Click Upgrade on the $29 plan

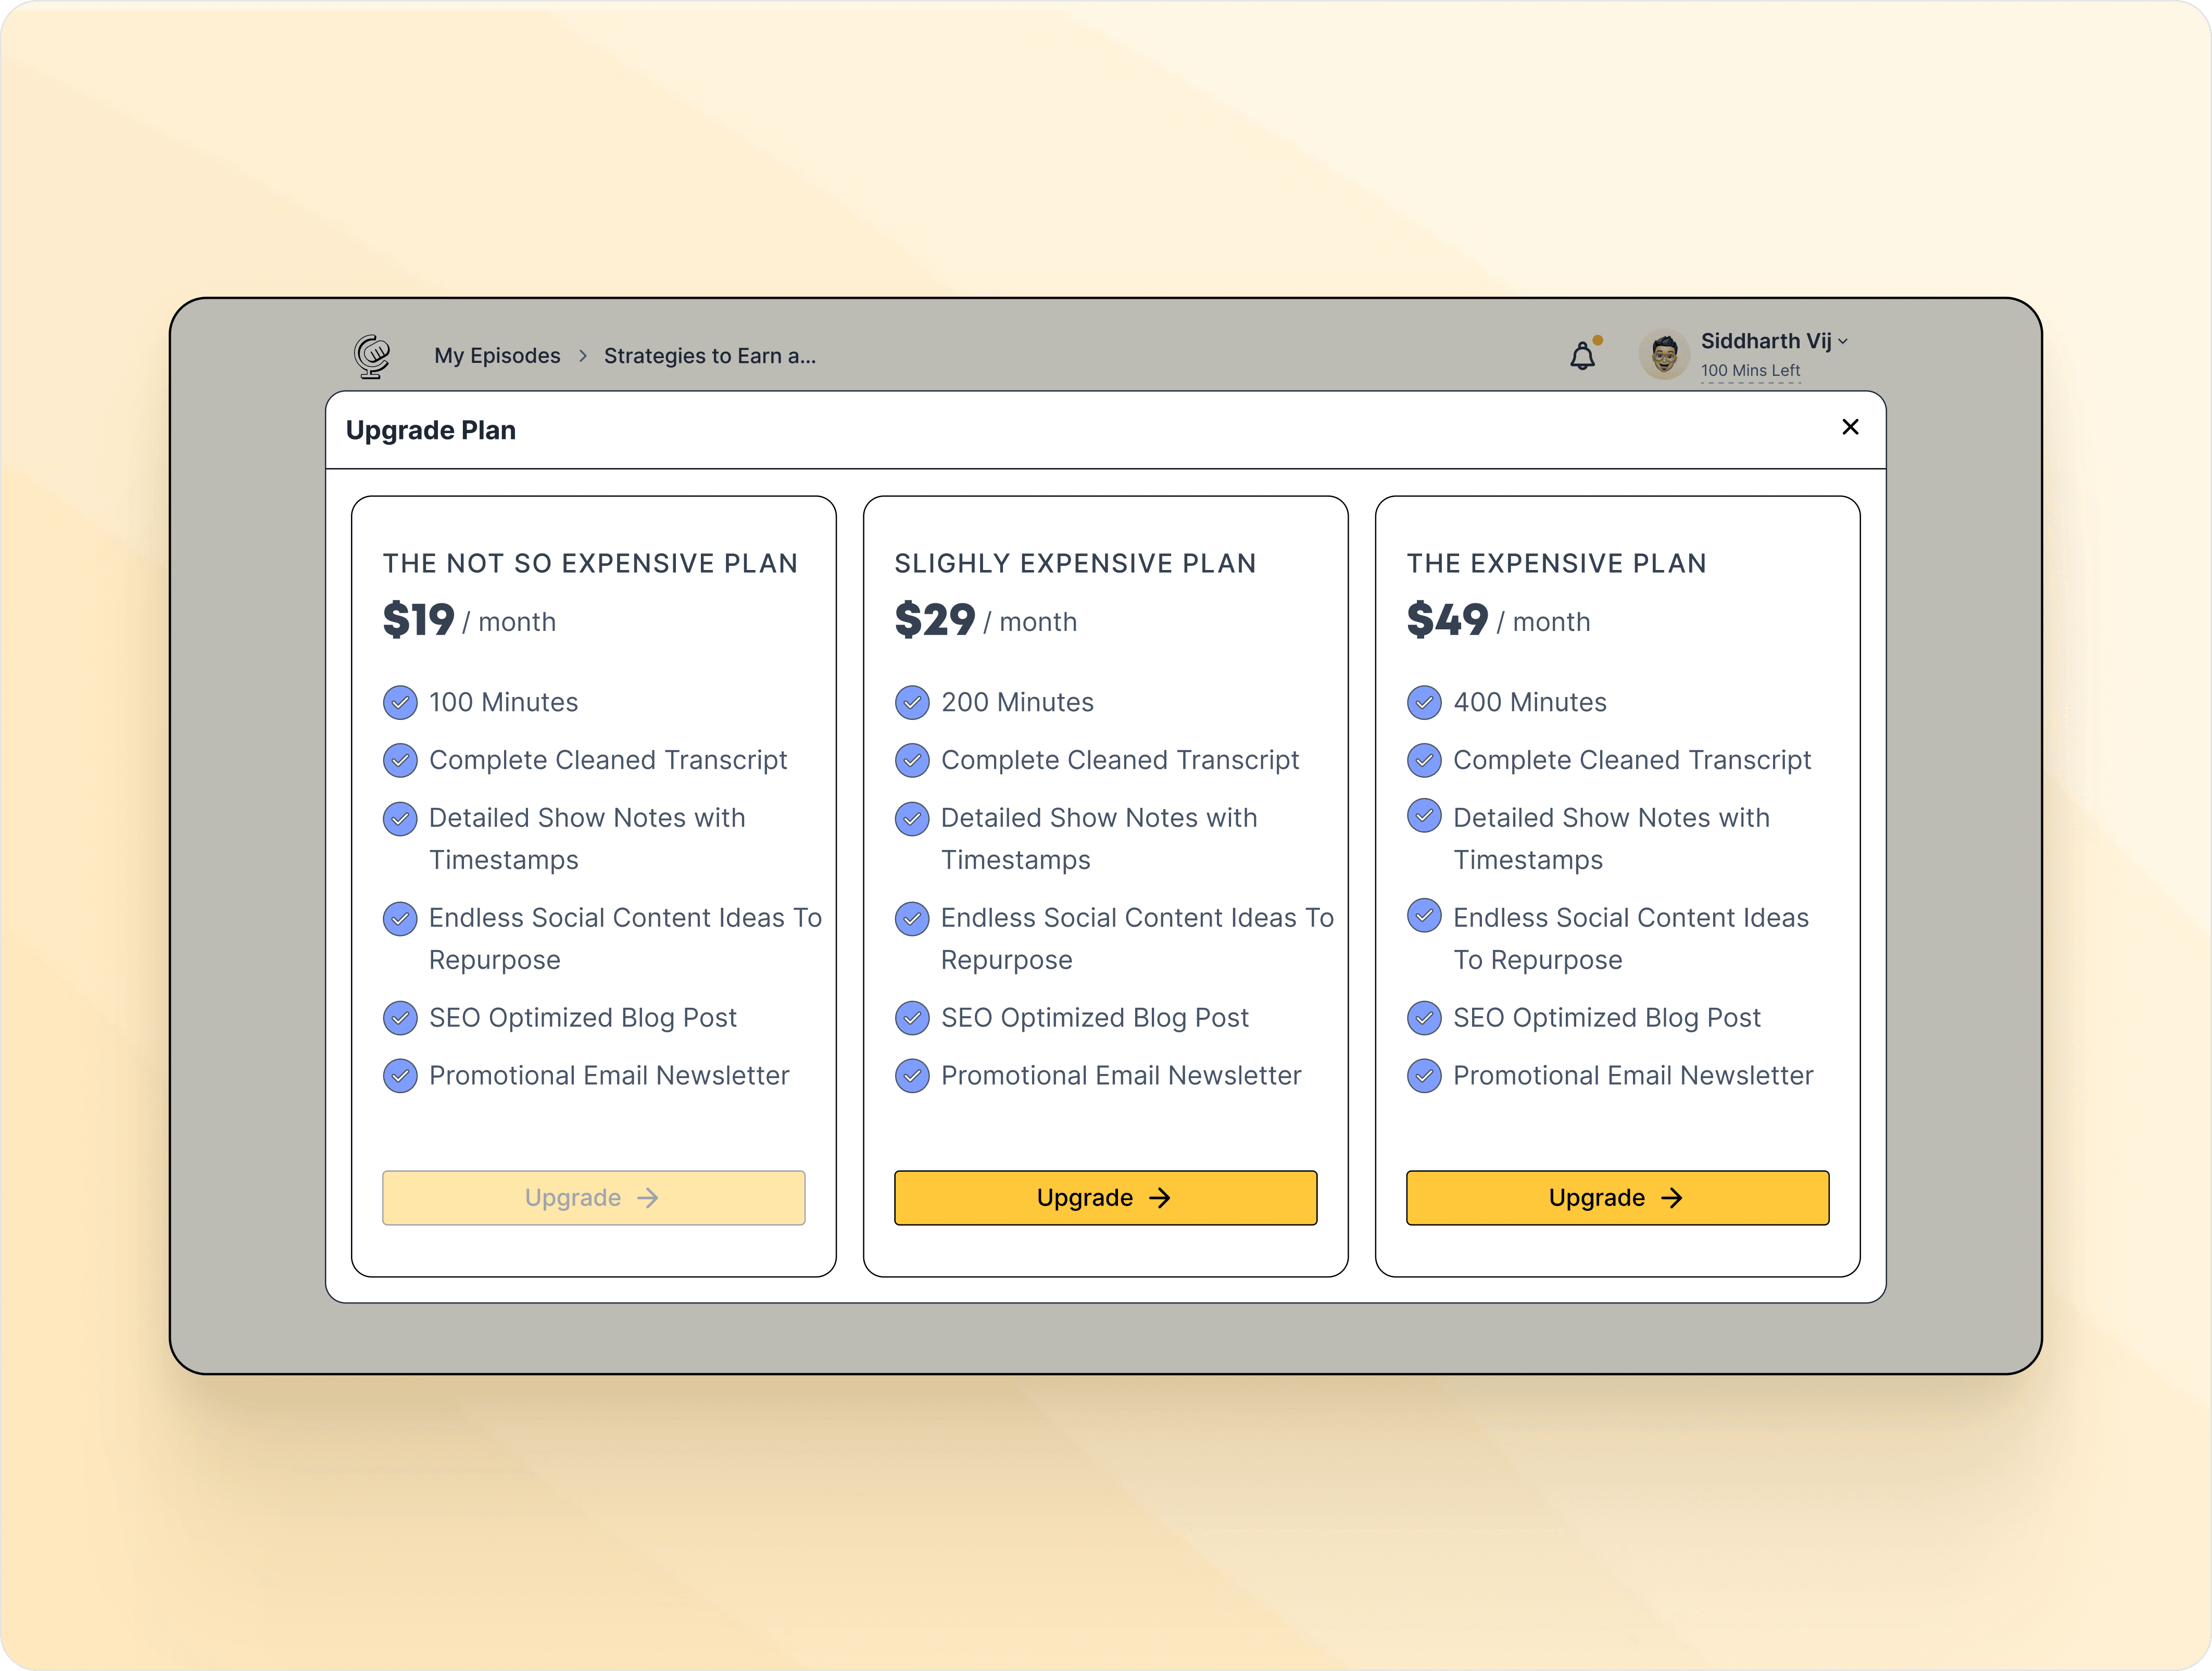[x=1105, y=1197]
